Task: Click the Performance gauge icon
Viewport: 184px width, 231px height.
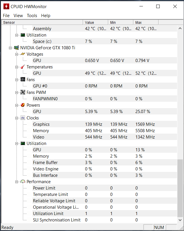Action: pyautogui.click(x=23, y=182)
